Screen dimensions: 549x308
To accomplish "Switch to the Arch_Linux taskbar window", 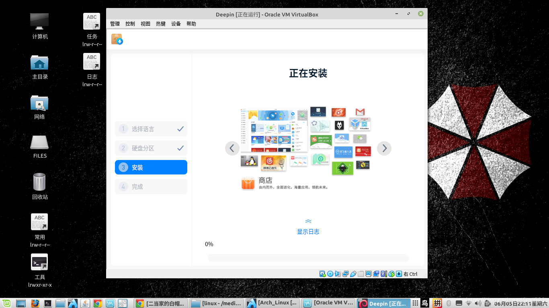I will point(272,303).
